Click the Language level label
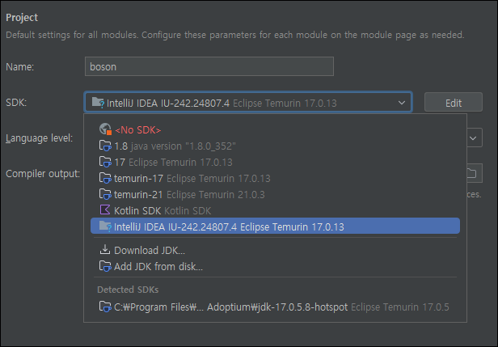The height and width of the screenshot is (347, 498). (40, 138)
